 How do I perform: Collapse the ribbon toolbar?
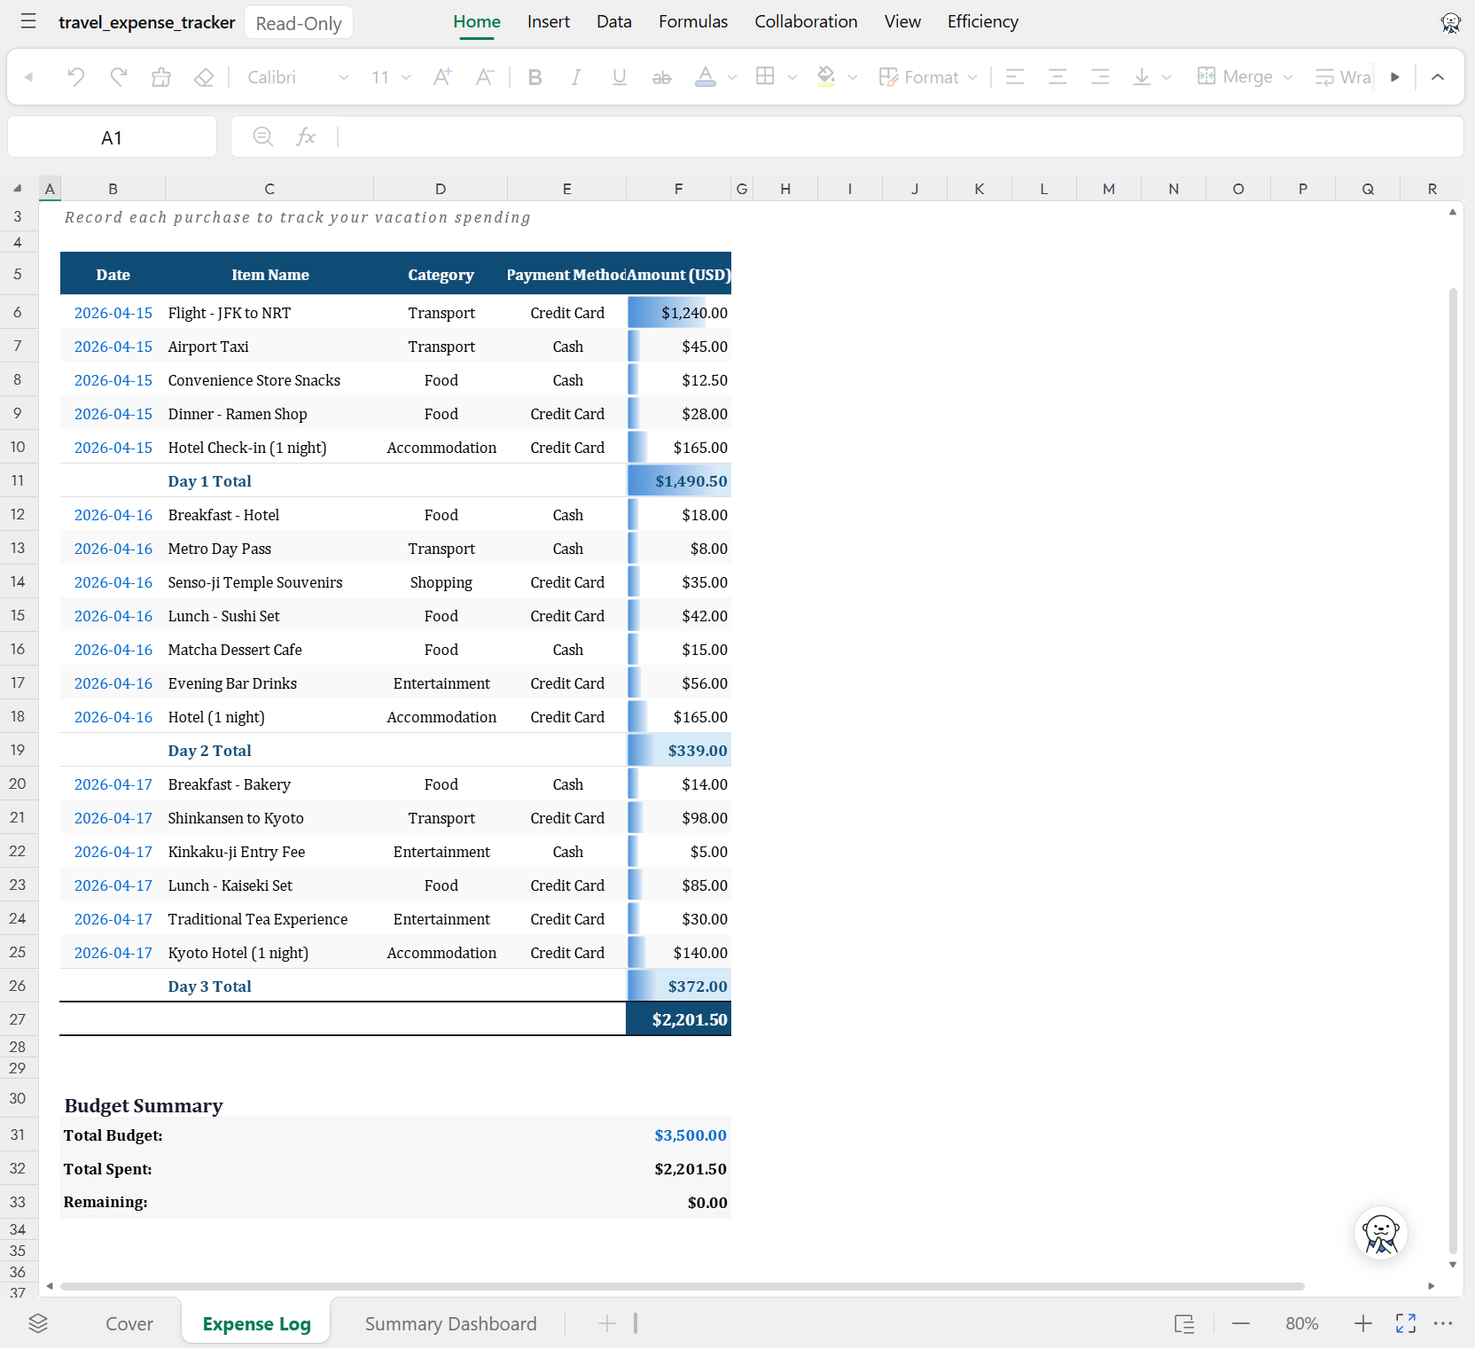[1438, 77]
